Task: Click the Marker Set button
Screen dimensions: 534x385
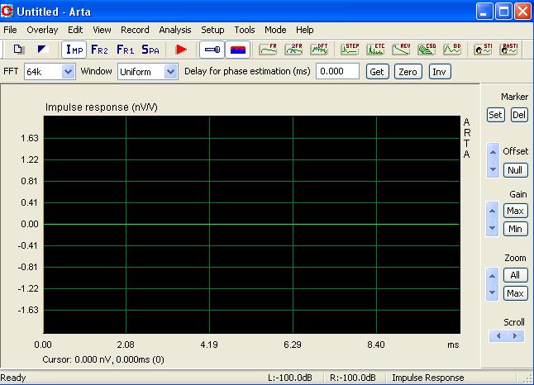Action: (x=495, y=115)
